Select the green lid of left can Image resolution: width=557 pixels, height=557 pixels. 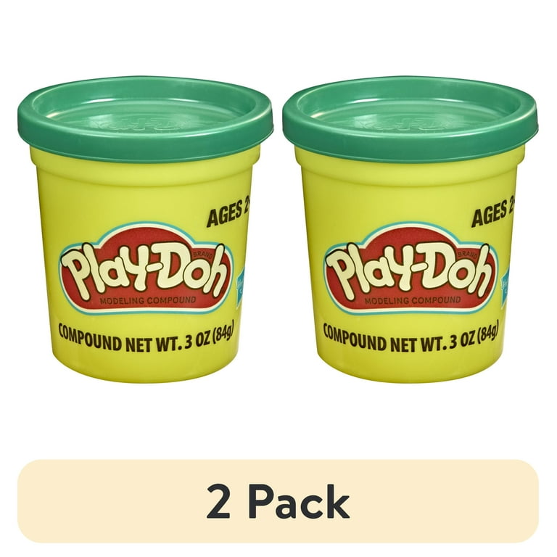146,119
